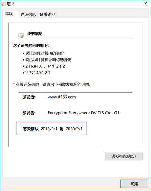Click the certificate icon in title bar
This screenshot has height=191, width=151.
[3, 4]
